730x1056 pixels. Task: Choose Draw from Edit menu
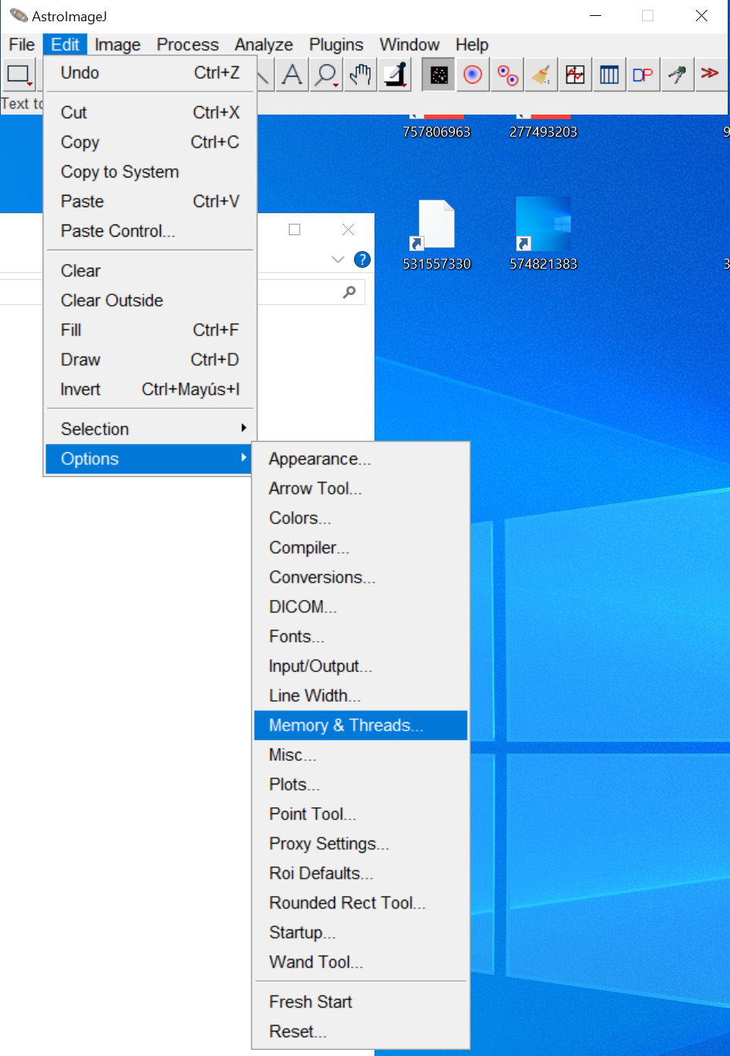149,360
